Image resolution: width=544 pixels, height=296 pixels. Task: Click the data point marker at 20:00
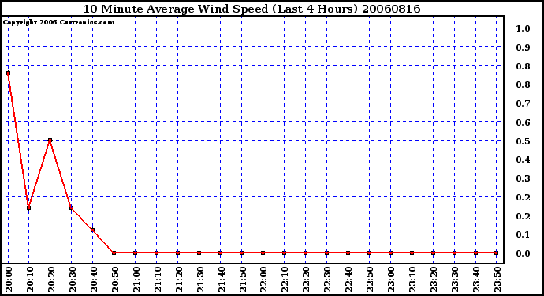coord(9,73)
